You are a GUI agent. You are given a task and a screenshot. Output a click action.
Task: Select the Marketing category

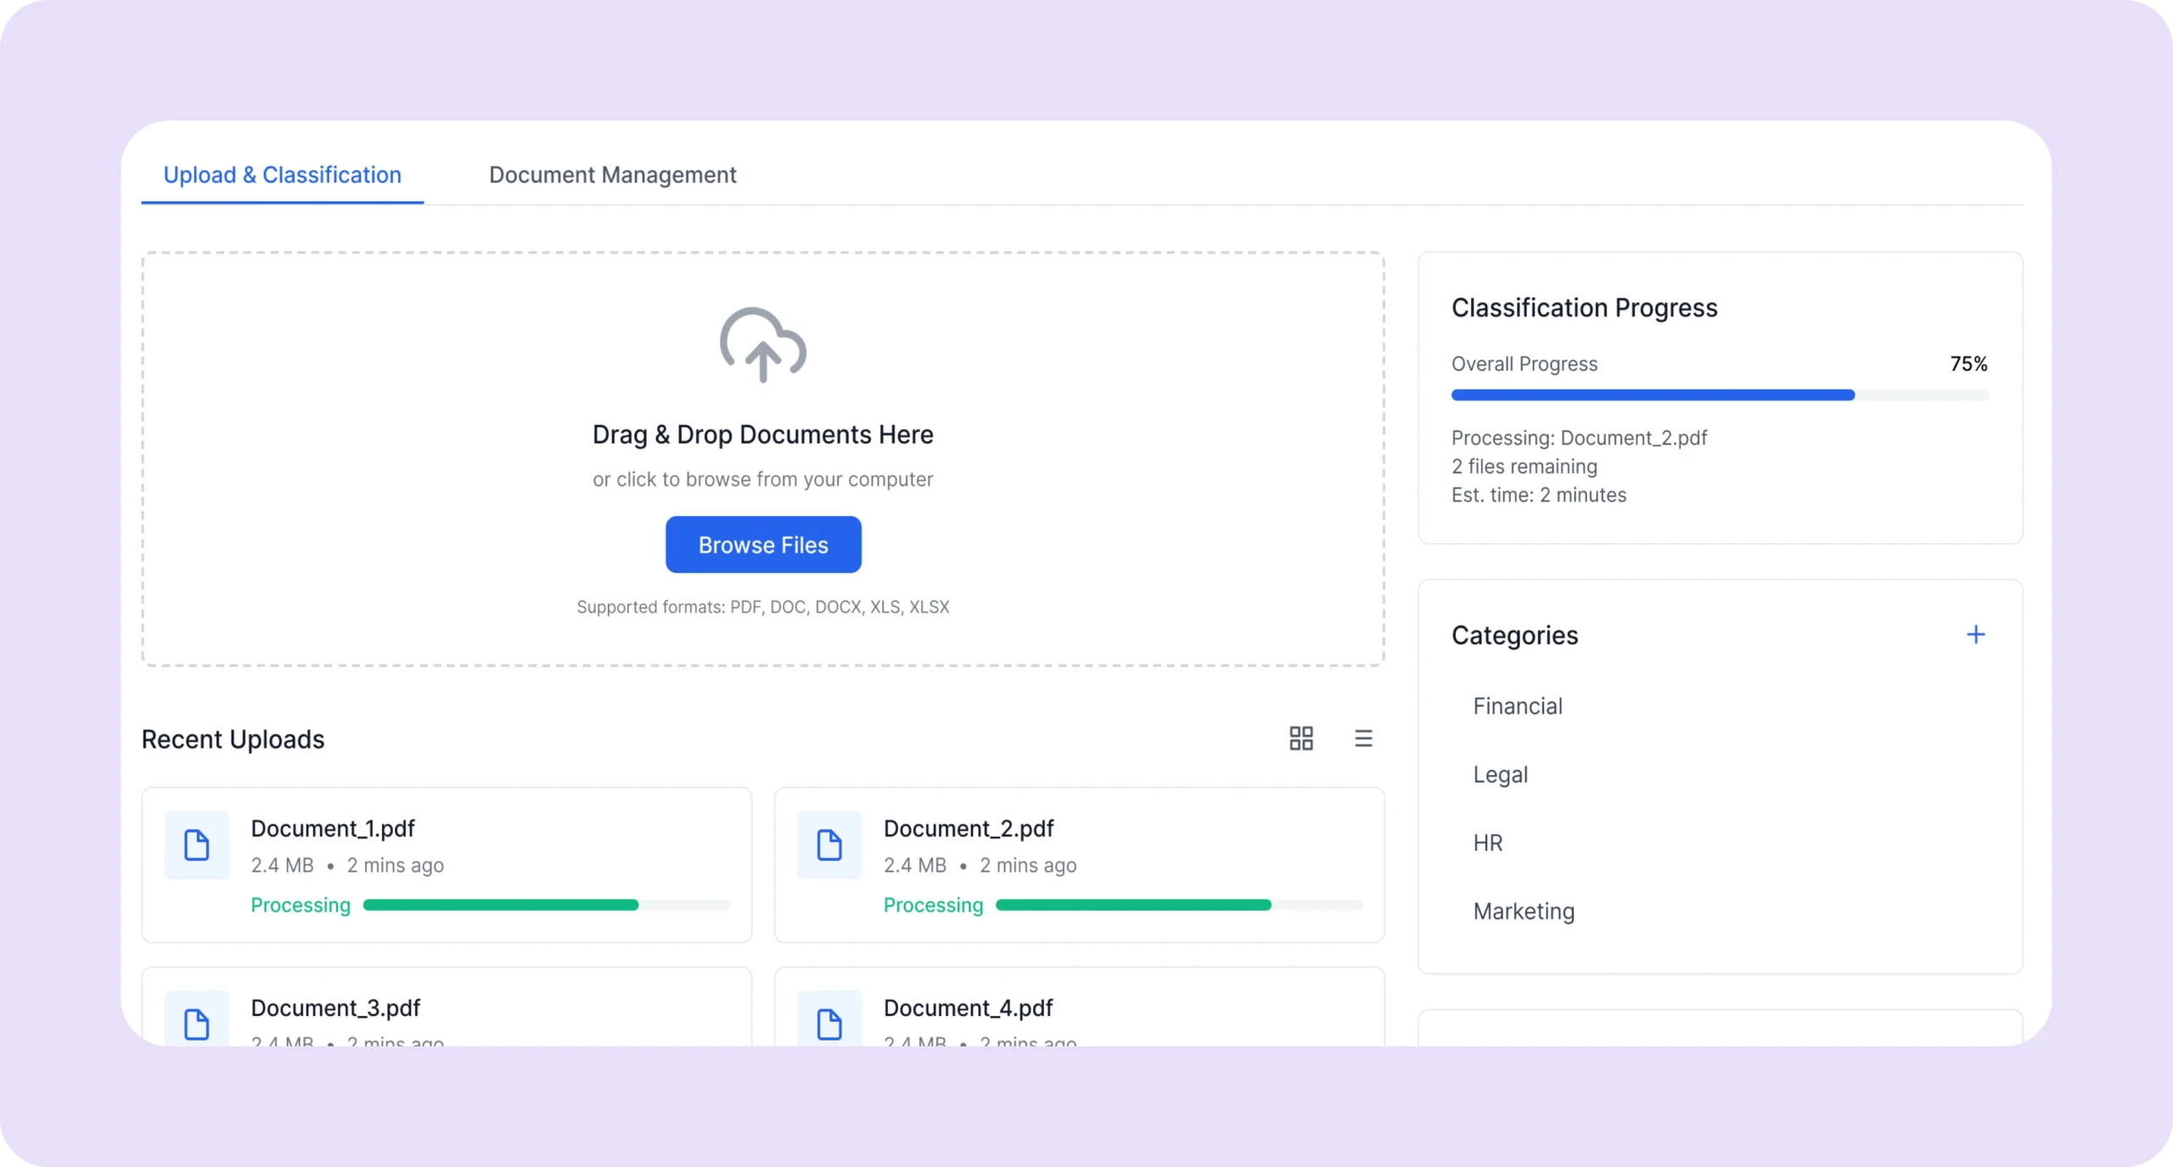(x=1524, y=912)
